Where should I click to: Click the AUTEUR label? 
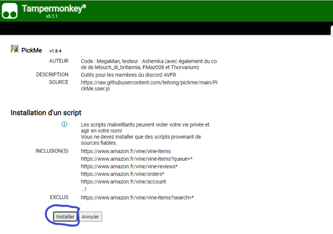[59, 61]
